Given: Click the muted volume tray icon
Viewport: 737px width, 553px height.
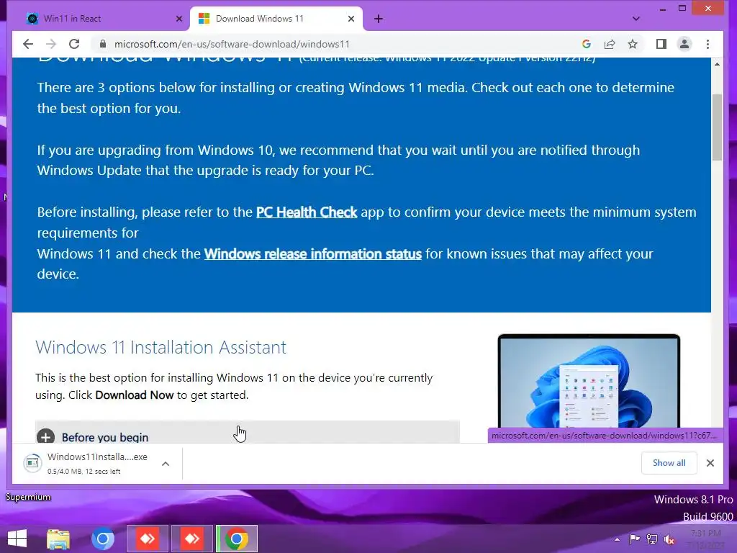Looking at the screenshot, I should point(669,539).
